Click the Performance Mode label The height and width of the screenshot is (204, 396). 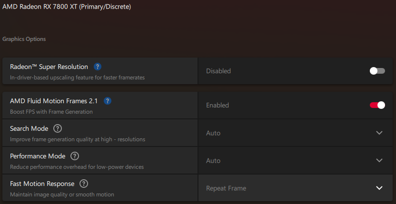pos(38,156)
